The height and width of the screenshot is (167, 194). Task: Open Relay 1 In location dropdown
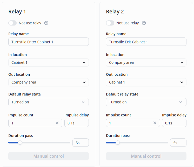point(49,62)
